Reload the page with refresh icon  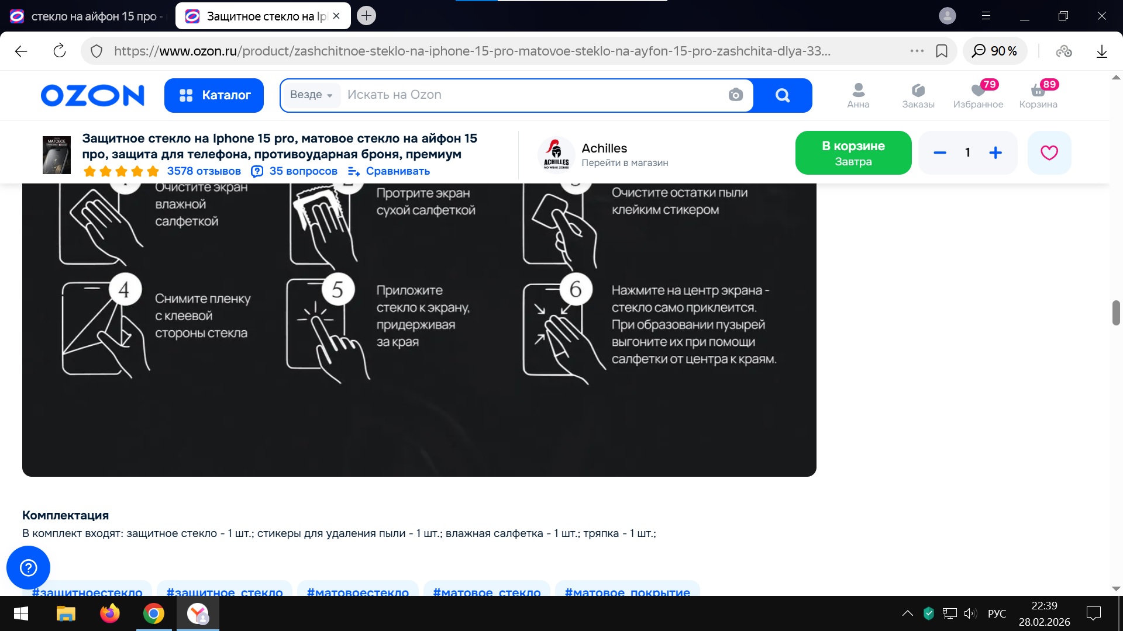pyautogui.click(x=60, y=51)
